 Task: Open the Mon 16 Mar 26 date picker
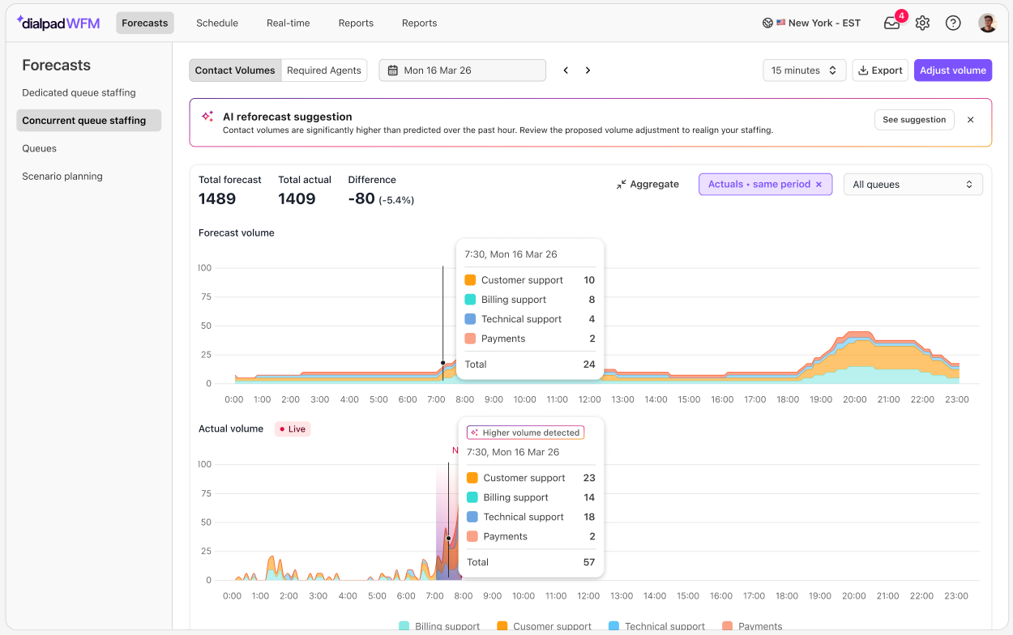pyautogui.click(x=463, y=70)
